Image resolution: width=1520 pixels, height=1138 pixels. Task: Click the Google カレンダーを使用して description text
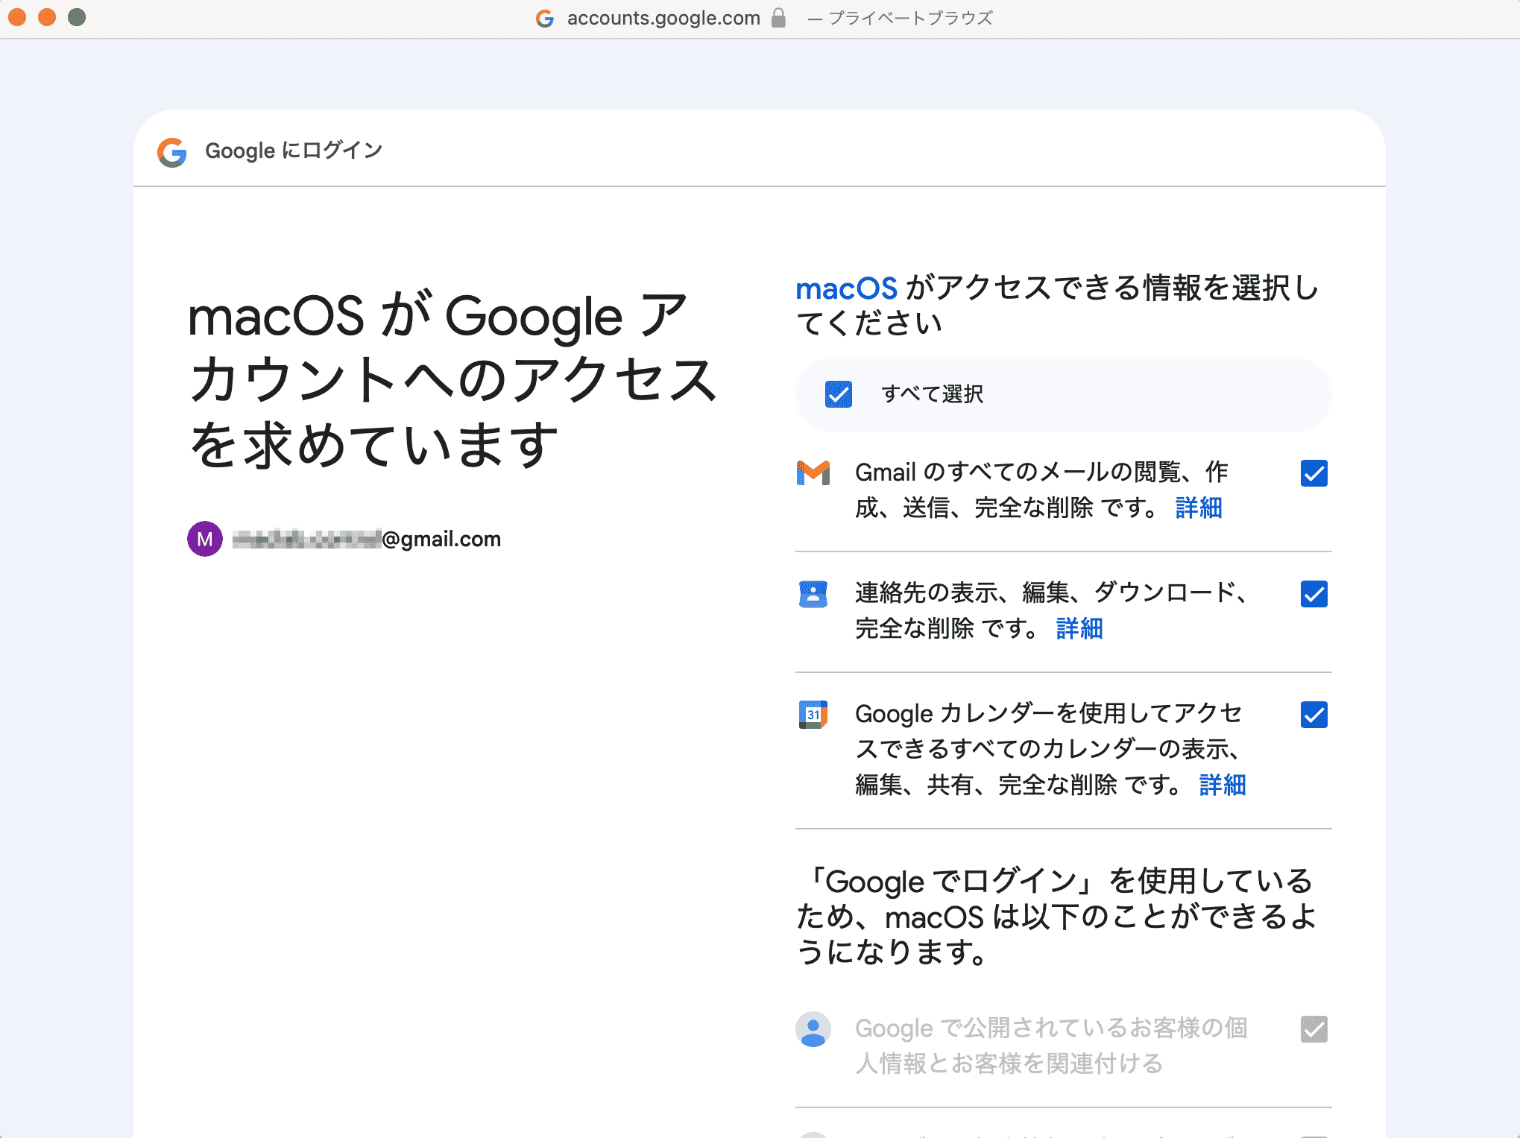(1050, 750)
